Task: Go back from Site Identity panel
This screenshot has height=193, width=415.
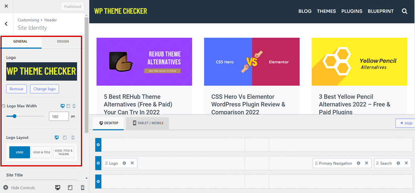Action: [x=6, y=24]
